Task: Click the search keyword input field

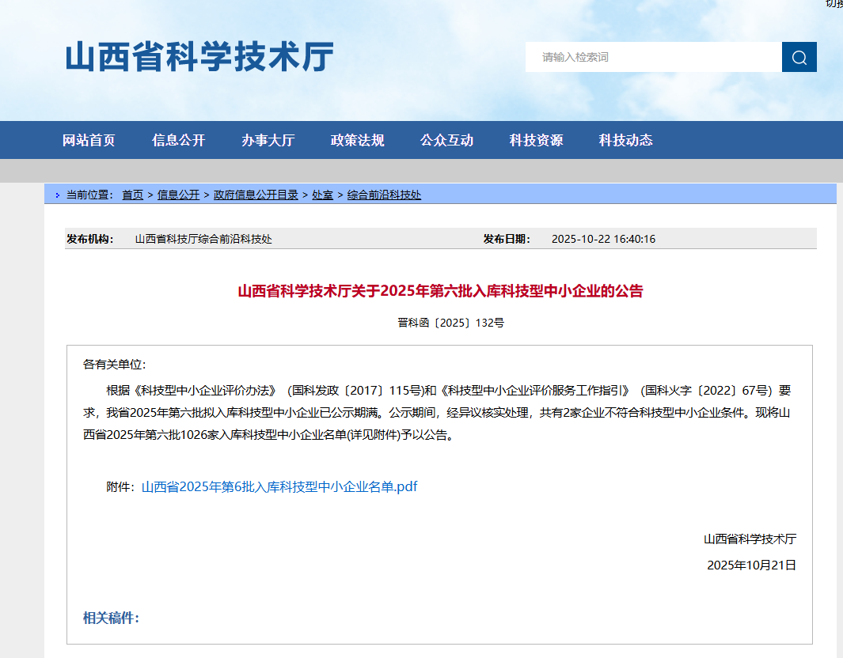Action: (653, 57)
